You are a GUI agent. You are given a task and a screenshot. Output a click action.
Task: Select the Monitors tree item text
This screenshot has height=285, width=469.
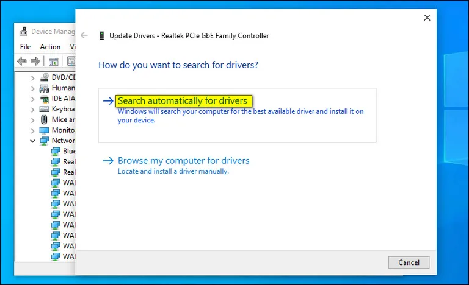pos(63,130)
